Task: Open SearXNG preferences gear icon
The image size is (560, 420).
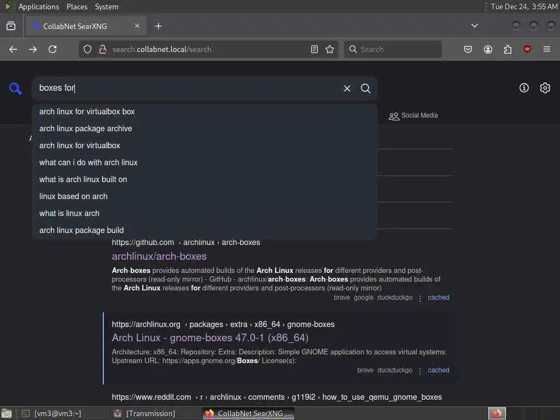Action: 545,88
